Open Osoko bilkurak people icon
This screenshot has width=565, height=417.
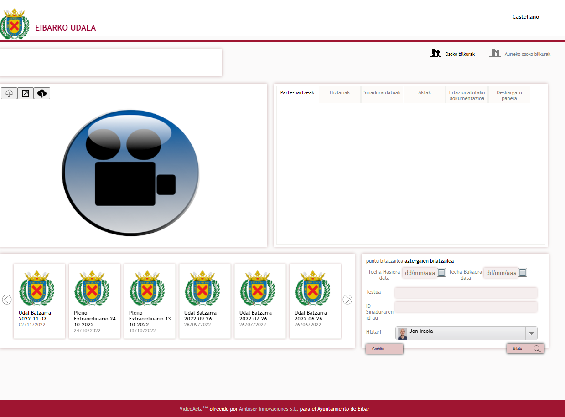point(435,54)
